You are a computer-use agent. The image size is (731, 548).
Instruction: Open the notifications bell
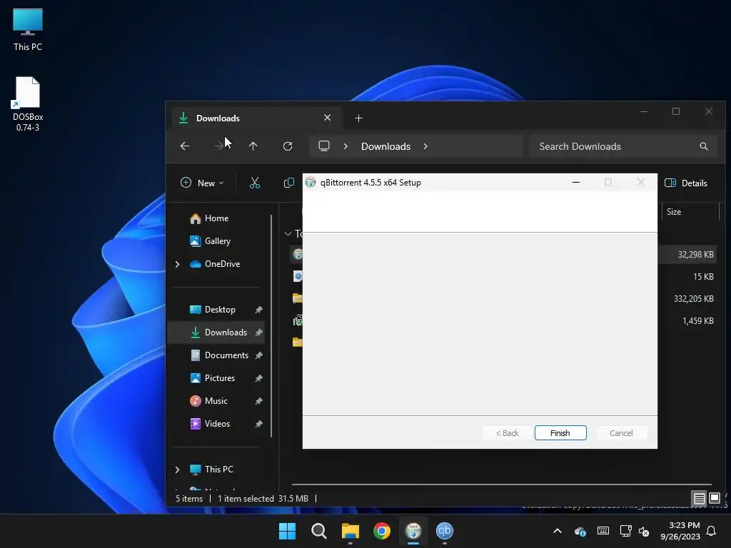click(x=712, y=531)
